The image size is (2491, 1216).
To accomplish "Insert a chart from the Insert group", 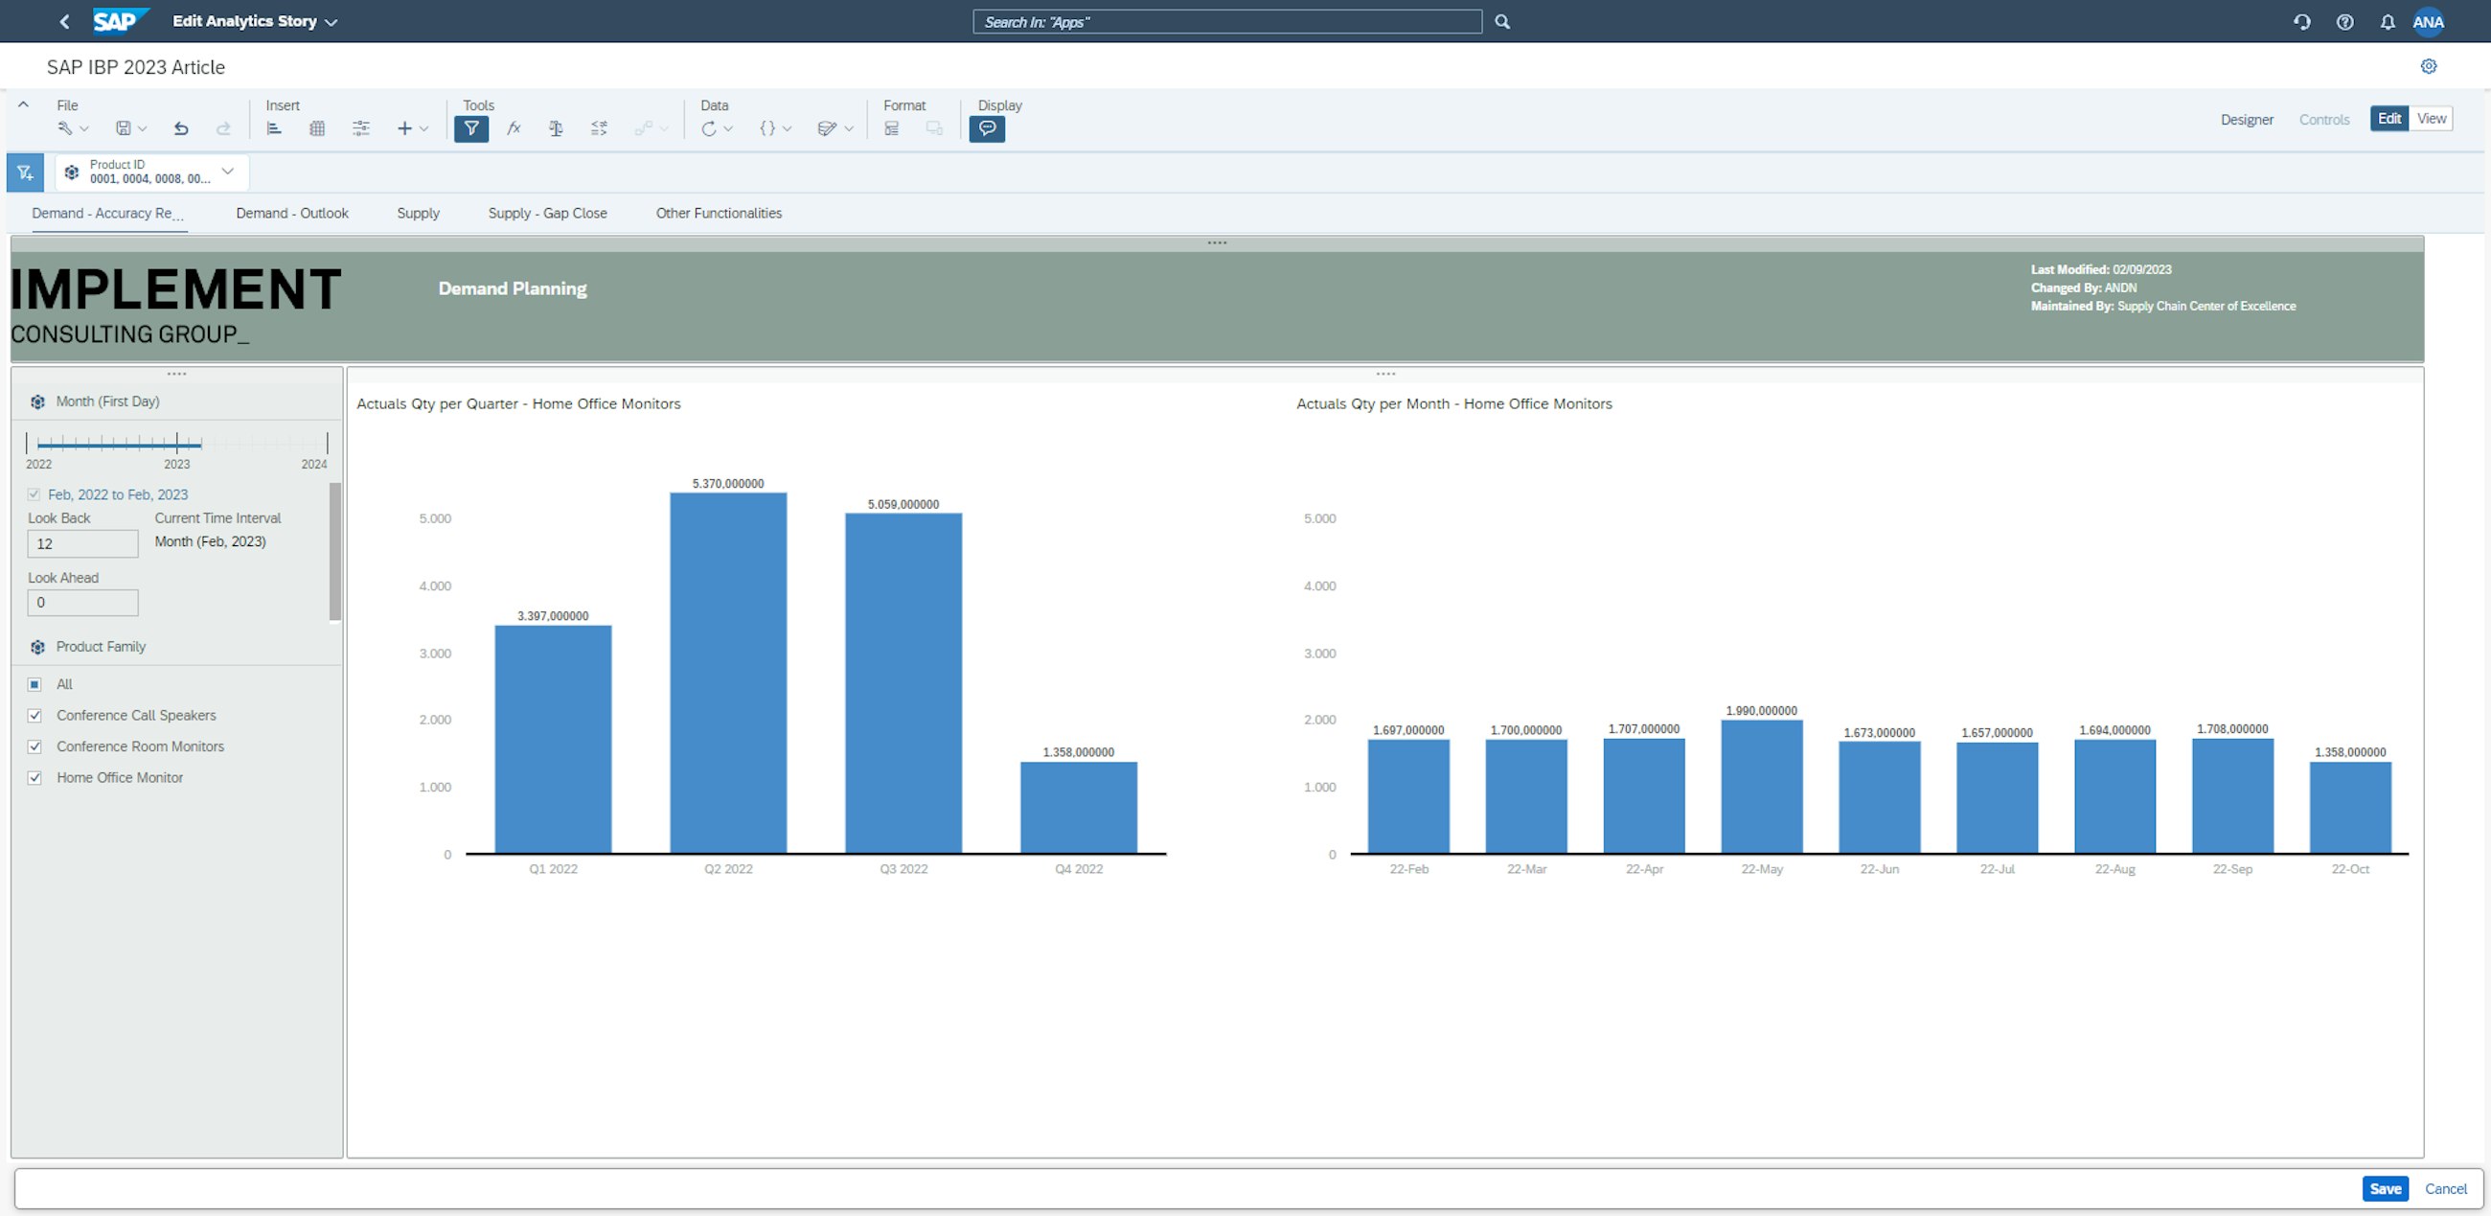I will [x=274, y=128].
